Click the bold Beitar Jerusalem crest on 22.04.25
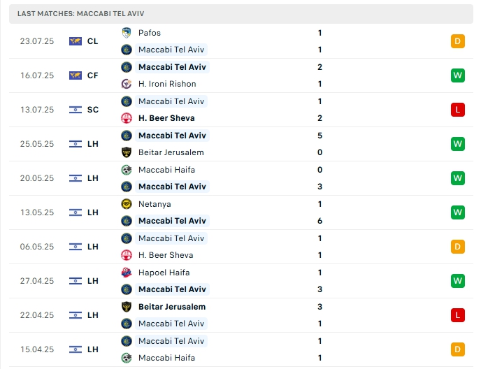 coord(127,307)
